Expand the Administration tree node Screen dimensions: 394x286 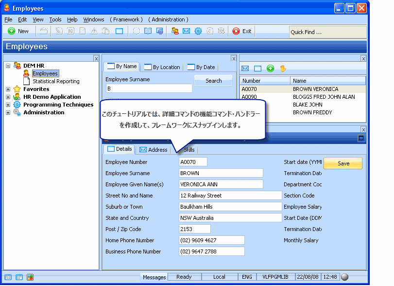(8, 112)
